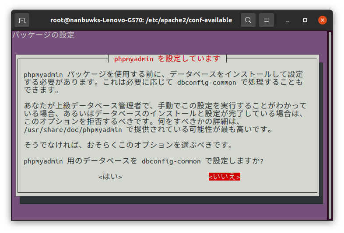Click the /usr/share/doc/phpmyadmin path text
Image resolution: width=344 pixels, height=233 pixels.
point(73,130)
